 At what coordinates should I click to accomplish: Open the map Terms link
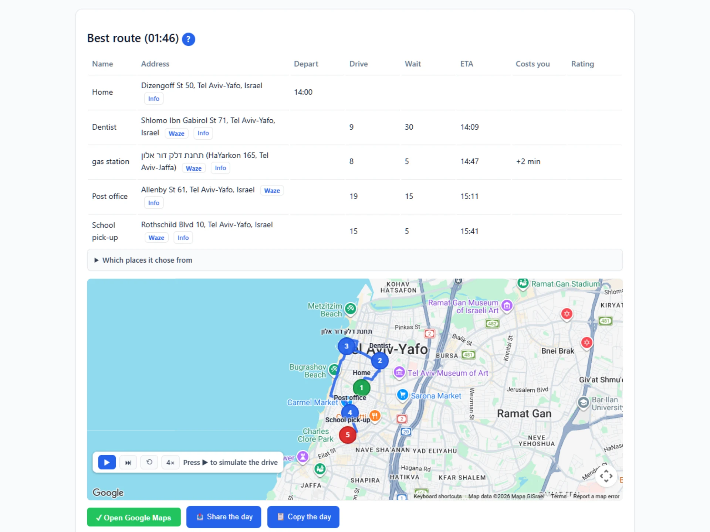coord(559,496)
